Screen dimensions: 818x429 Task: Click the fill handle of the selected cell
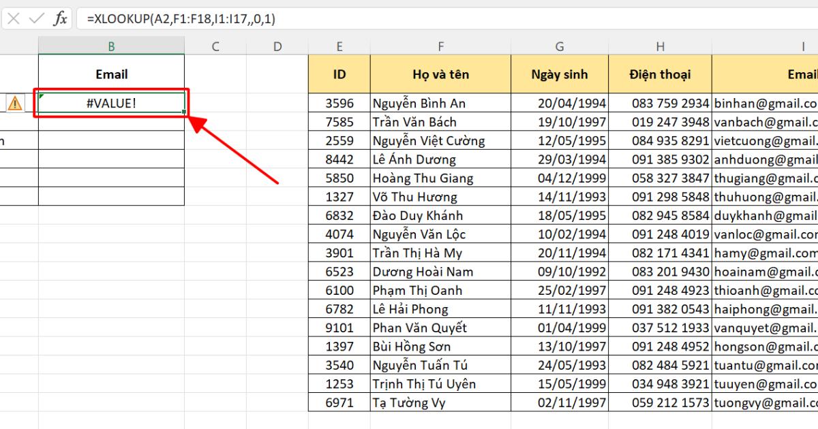click(185, 112)
